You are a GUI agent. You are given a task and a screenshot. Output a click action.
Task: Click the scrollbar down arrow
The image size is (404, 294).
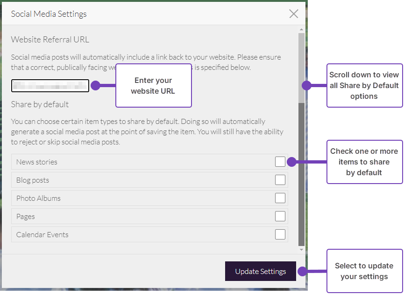(301, 250)
